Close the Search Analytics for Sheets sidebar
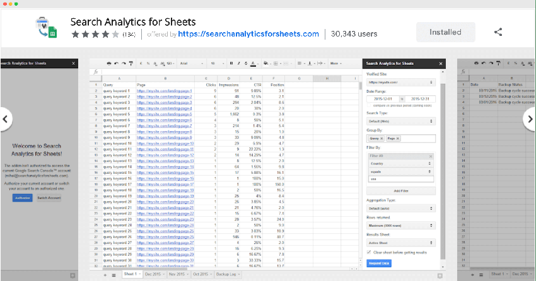 point(440,64)
